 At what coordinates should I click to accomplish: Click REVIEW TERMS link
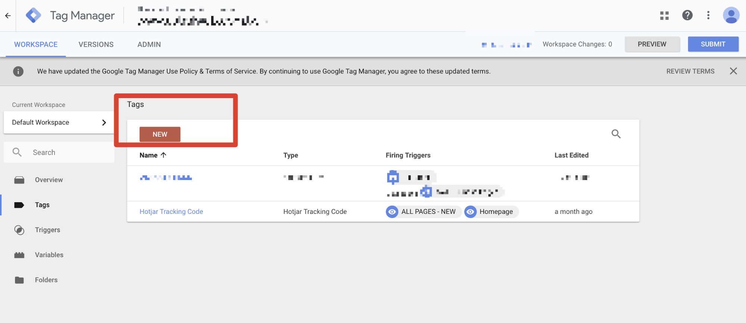[690, 71]
